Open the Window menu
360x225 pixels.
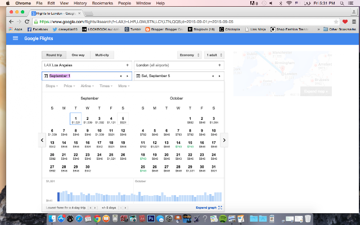click(x=143, y=3)
